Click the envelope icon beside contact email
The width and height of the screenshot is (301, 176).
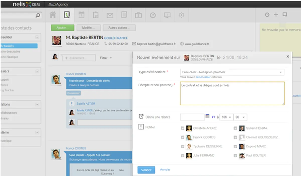pyautogui.click(x=134, y=44)
